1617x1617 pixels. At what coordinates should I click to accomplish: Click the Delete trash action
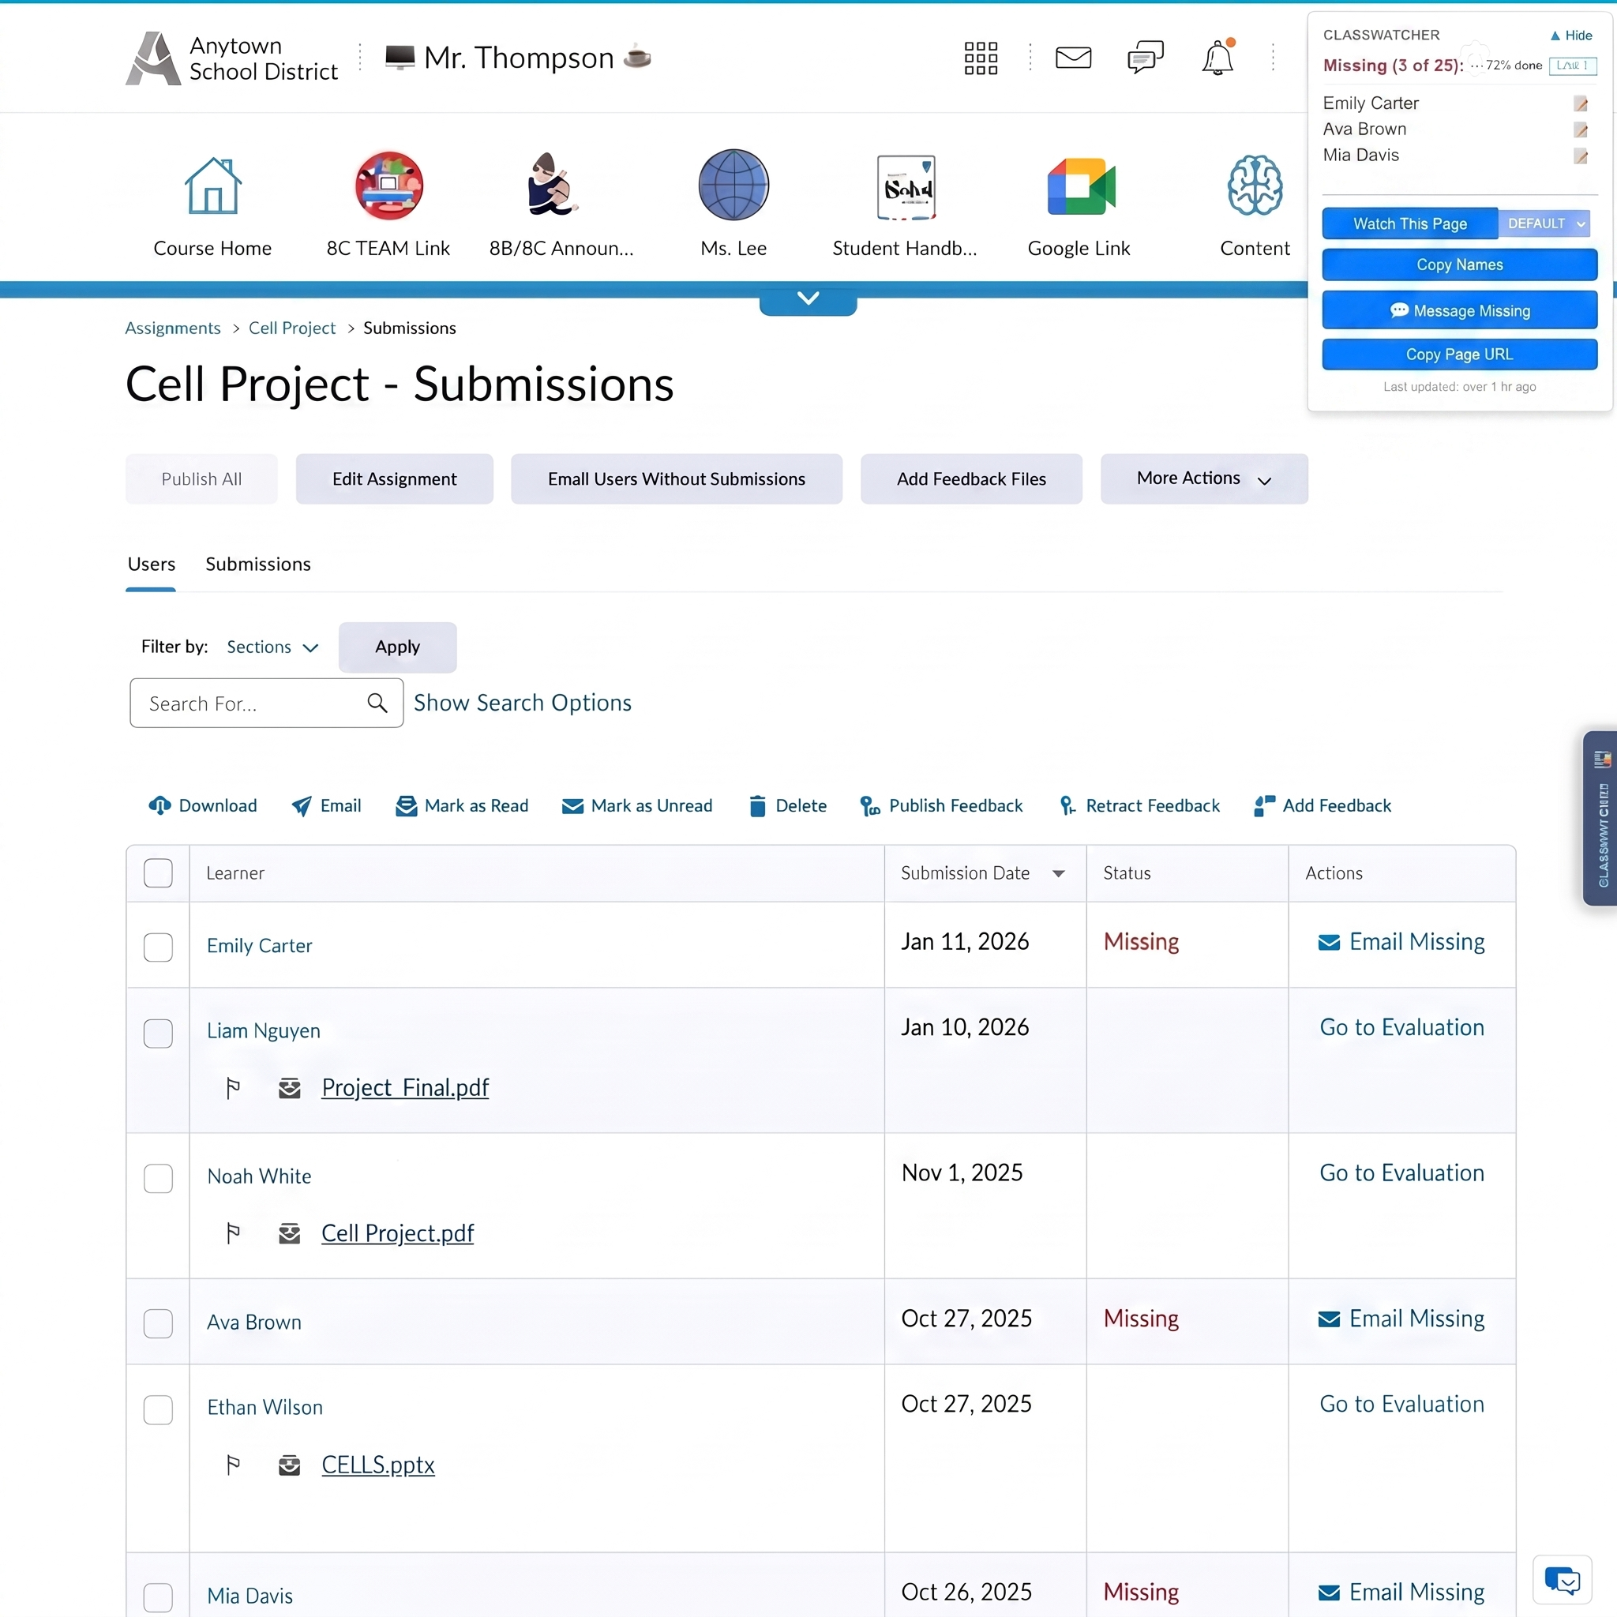click(786, 805)
